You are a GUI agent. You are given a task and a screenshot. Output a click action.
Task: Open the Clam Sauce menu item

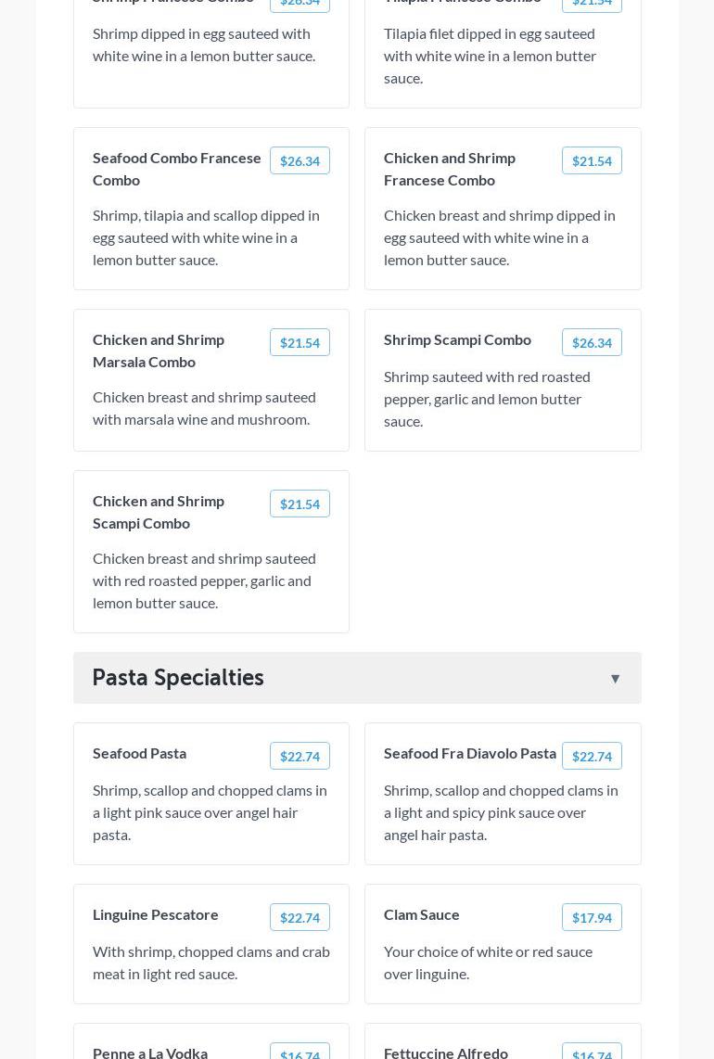pos(422,914)
